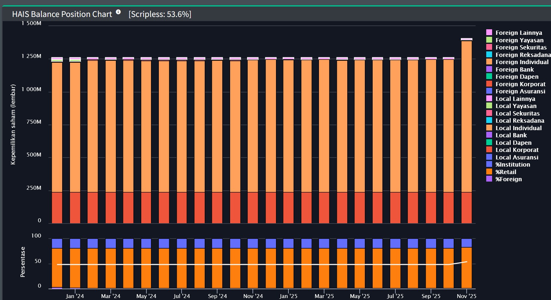Toggle the %Institution legend entry
The image size is (551, 300).
coord(512,164)
